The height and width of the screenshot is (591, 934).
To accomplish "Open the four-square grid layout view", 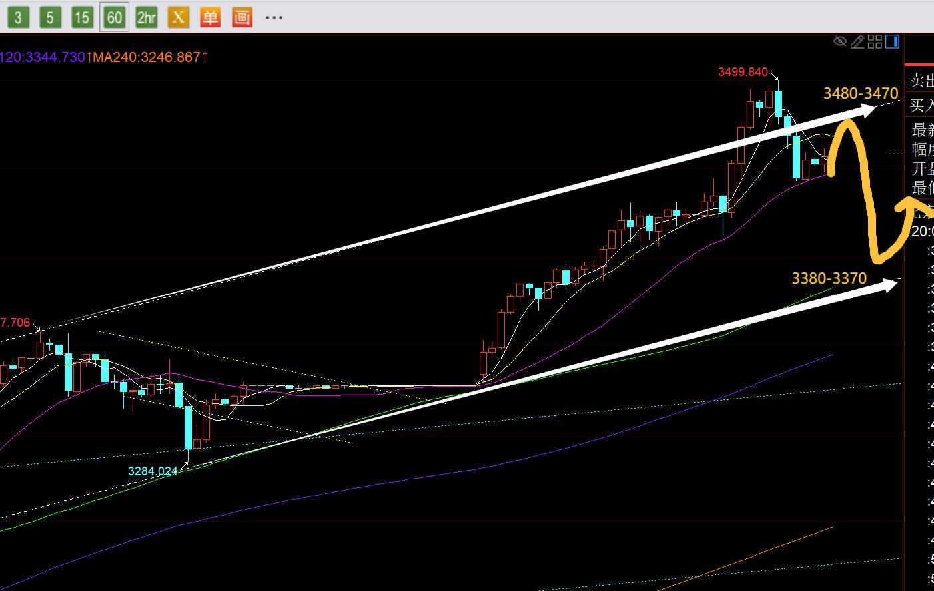I will pyautogui.click(x=875, y=42).
